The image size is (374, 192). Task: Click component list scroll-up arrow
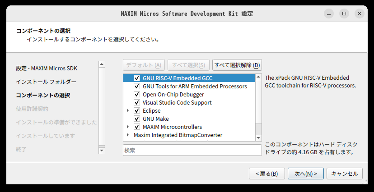pos(258,77)
